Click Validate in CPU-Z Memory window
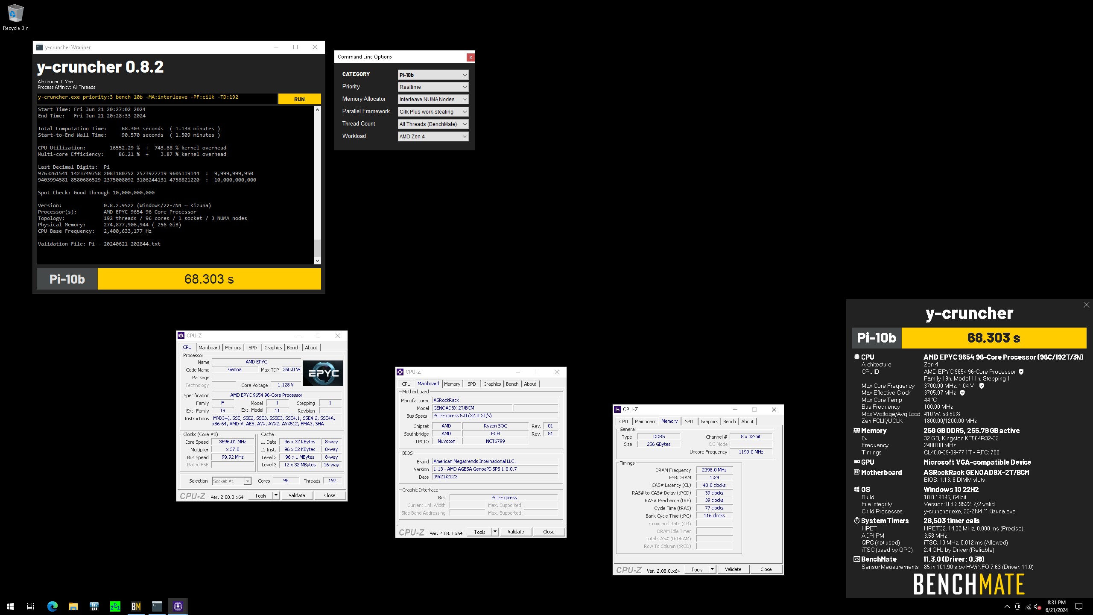This screenshot has width=1093, height=615. pos(733,570)
